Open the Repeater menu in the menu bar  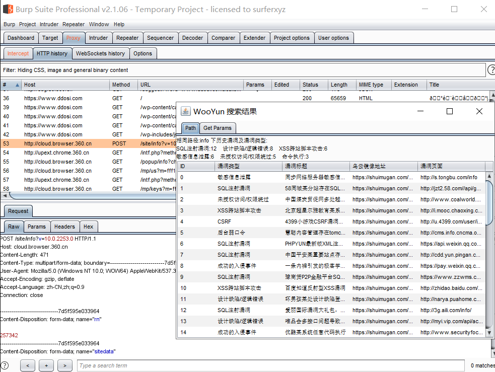click(74, 24)
